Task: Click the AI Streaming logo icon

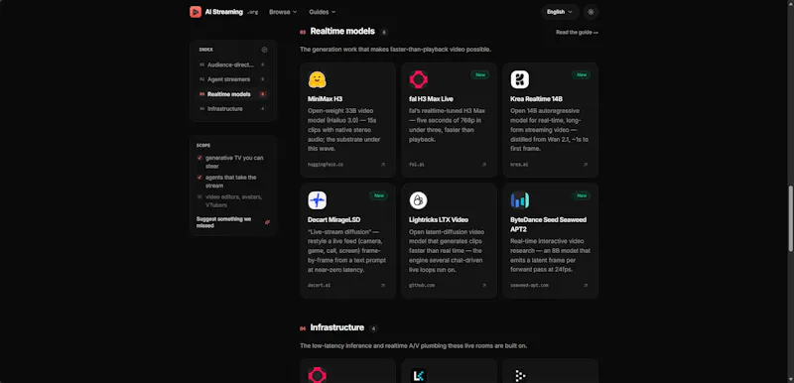Action: pos(196,12)
